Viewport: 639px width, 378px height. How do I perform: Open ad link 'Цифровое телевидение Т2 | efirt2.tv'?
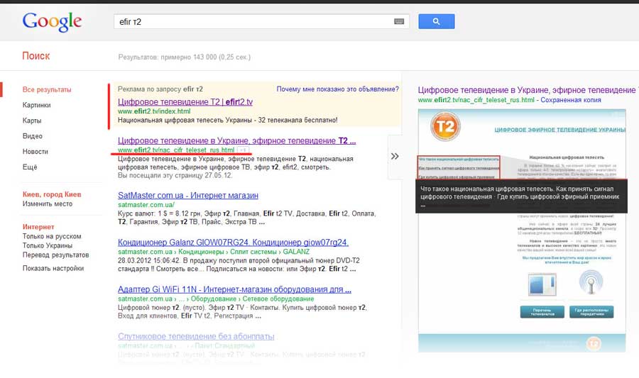tap(185, 102)
